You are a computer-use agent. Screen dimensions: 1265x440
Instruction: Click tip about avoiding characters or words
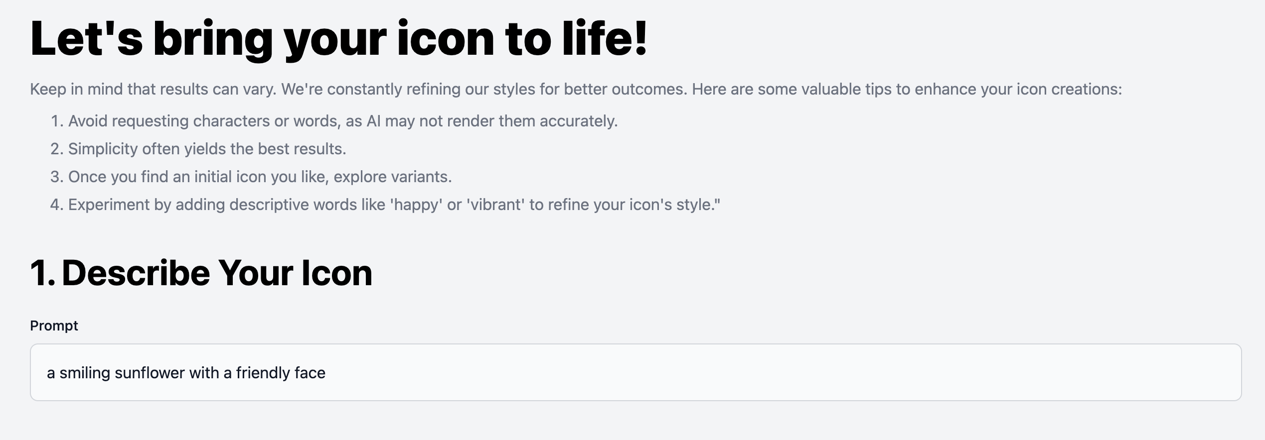344,120
